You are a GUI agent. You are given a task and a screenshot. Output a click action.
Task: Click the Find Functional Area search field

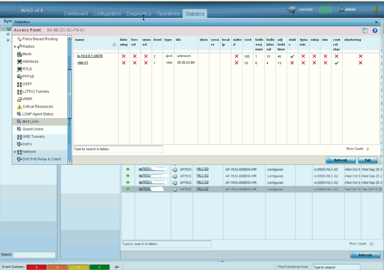click(x=336, y=267)
